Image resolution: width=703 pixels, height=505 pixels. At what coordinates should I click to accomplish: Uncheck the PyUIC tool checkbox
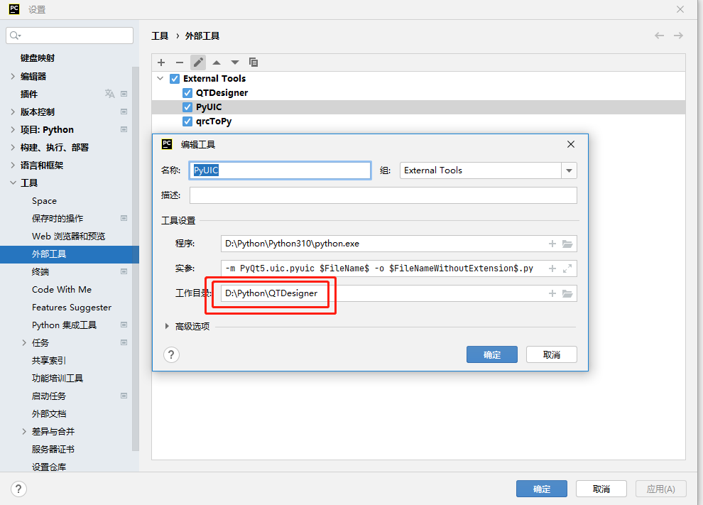tap(187, 107)
